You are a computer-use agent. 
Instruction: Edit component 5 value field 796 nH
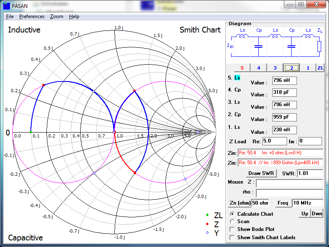(284, 80)
